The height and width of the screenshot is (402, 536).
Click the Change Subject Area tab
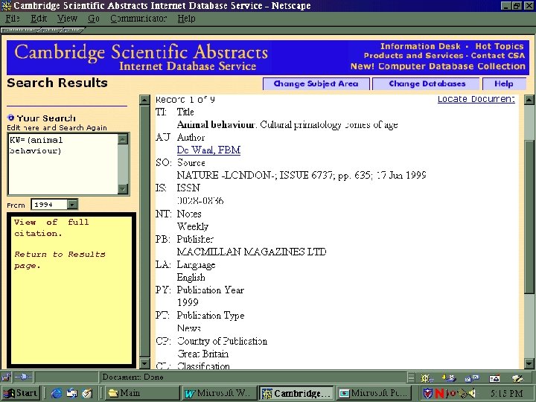point(316,83)
